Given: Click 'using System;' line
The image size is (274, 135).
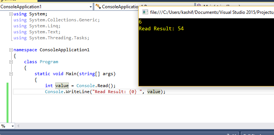Looking at the screenshot, I should coord(30,14).
